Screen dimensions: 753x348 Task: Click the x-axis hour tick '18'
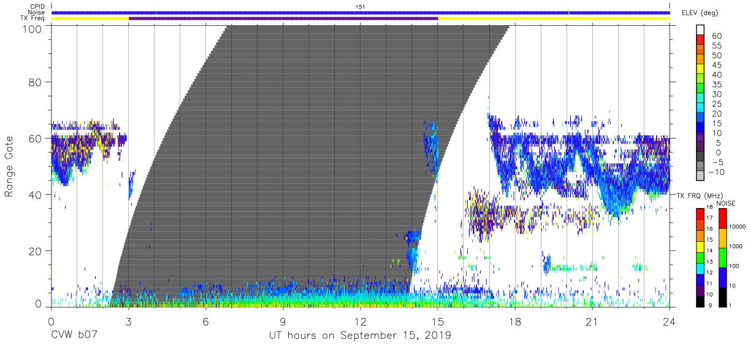point(515,322)
